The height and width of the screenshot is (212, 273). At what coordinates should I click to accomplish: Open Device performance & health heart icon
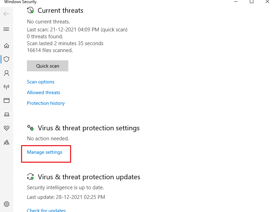[x=6, y=128]
